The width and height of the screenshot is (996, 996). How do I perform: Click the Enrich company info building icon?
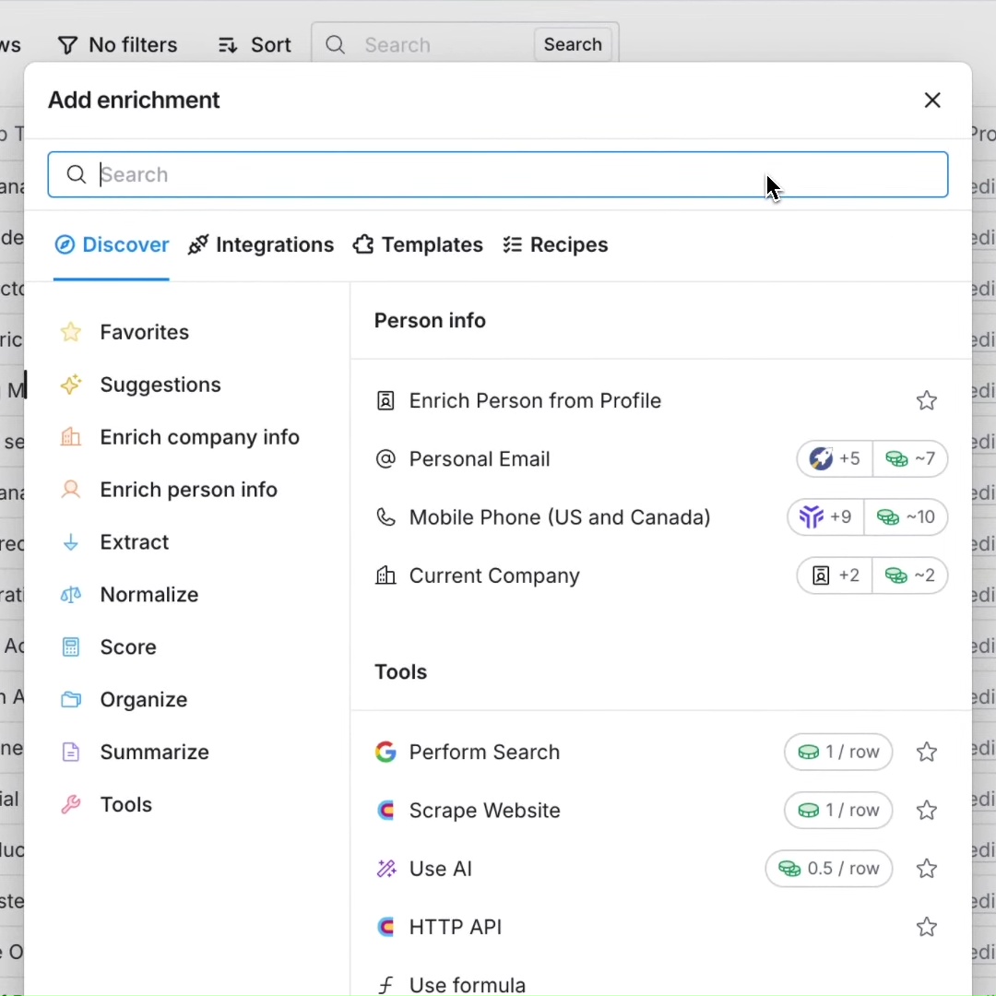[71, 437]
